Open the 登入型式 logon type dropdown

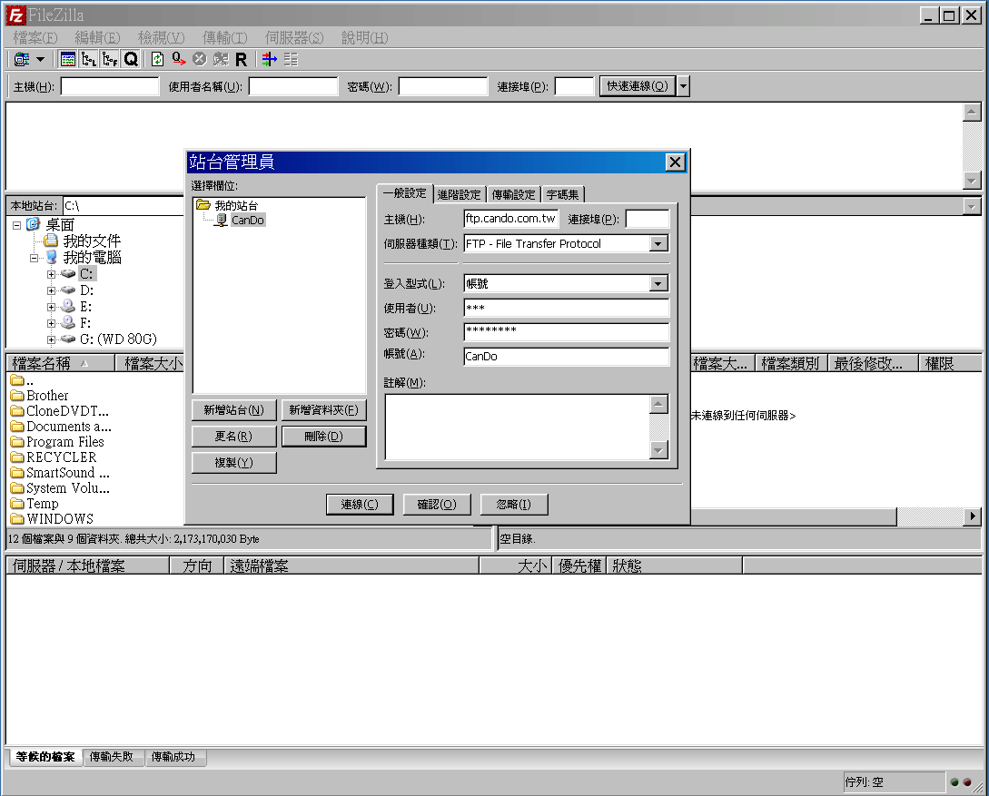click(x=658, y=283)
